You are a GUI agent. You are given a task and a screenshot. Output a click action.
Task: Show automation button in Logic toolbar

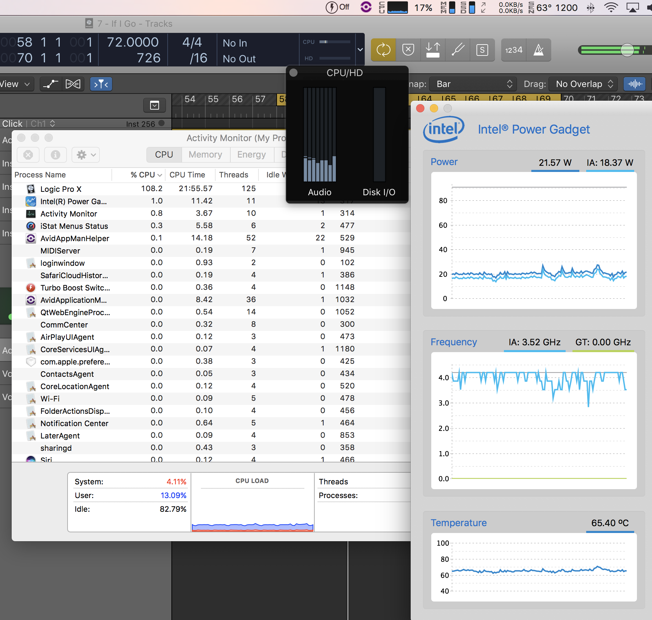pyautogui.click(x=51, y=84)
